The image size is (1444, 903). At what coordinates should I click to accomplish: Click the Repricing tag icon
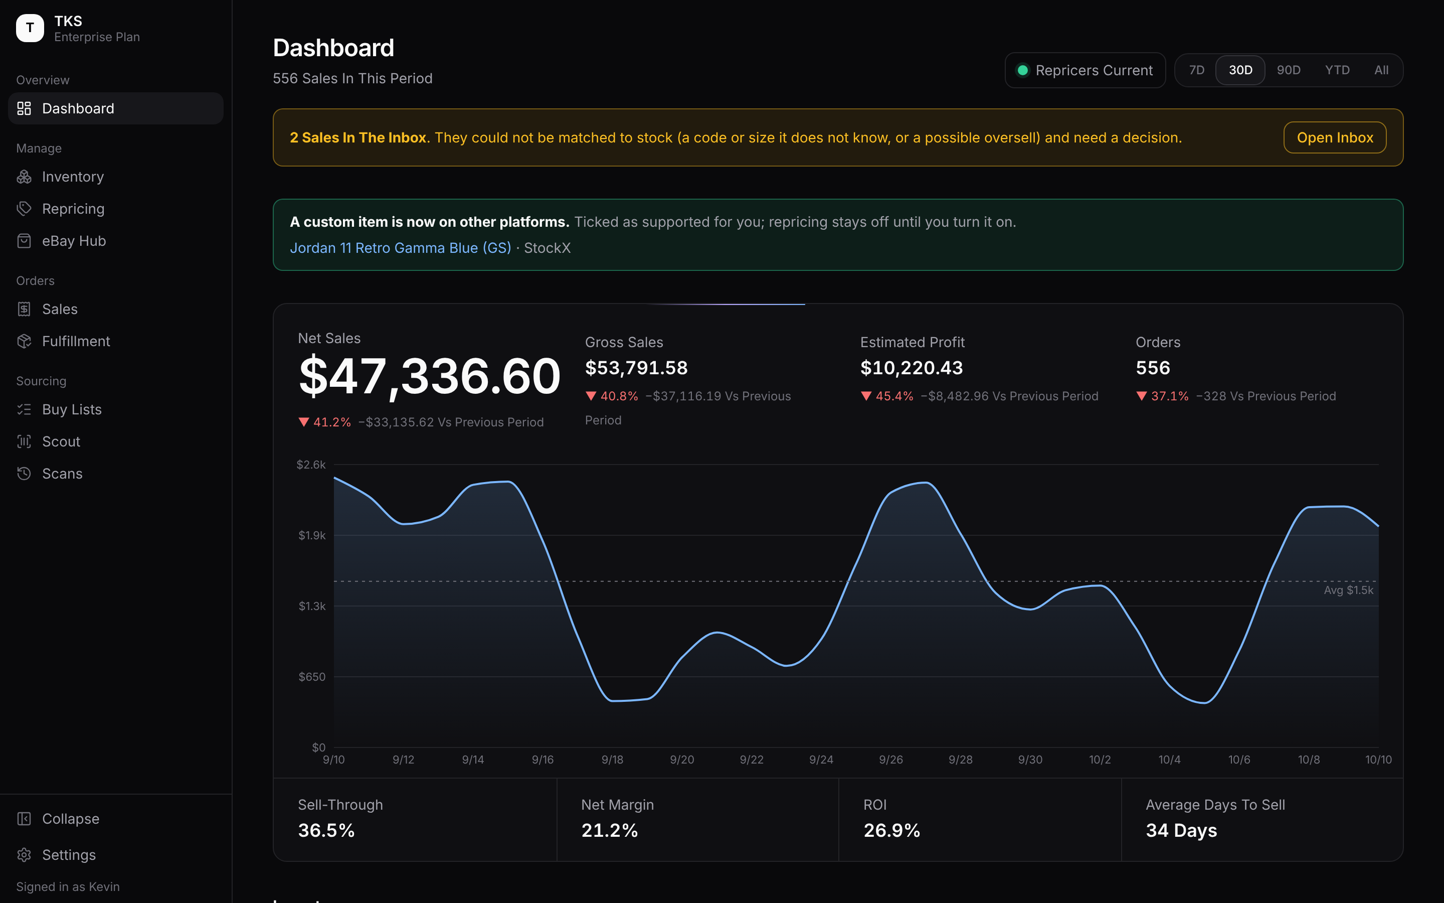click(x=24, y=208)
